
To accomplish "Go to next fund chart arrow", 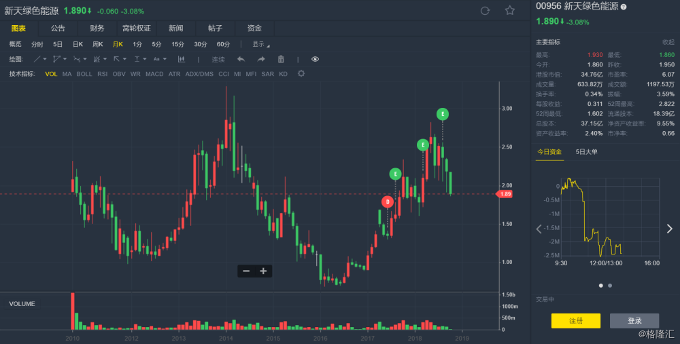I will click(x=670, y=229).
